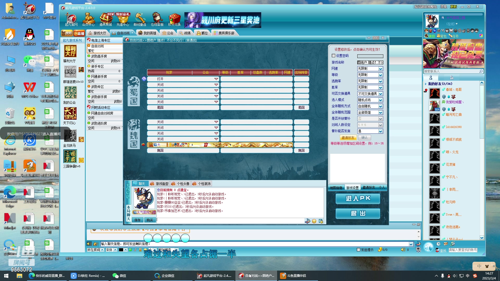Switch to 游戏造型 tab
The image size is (500, 281).
coord(159,184)
